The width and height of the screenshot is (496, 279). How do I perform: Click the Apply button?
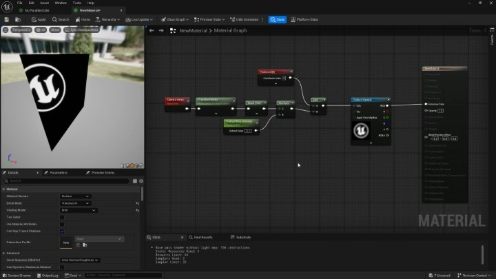[x=39, y=19]
